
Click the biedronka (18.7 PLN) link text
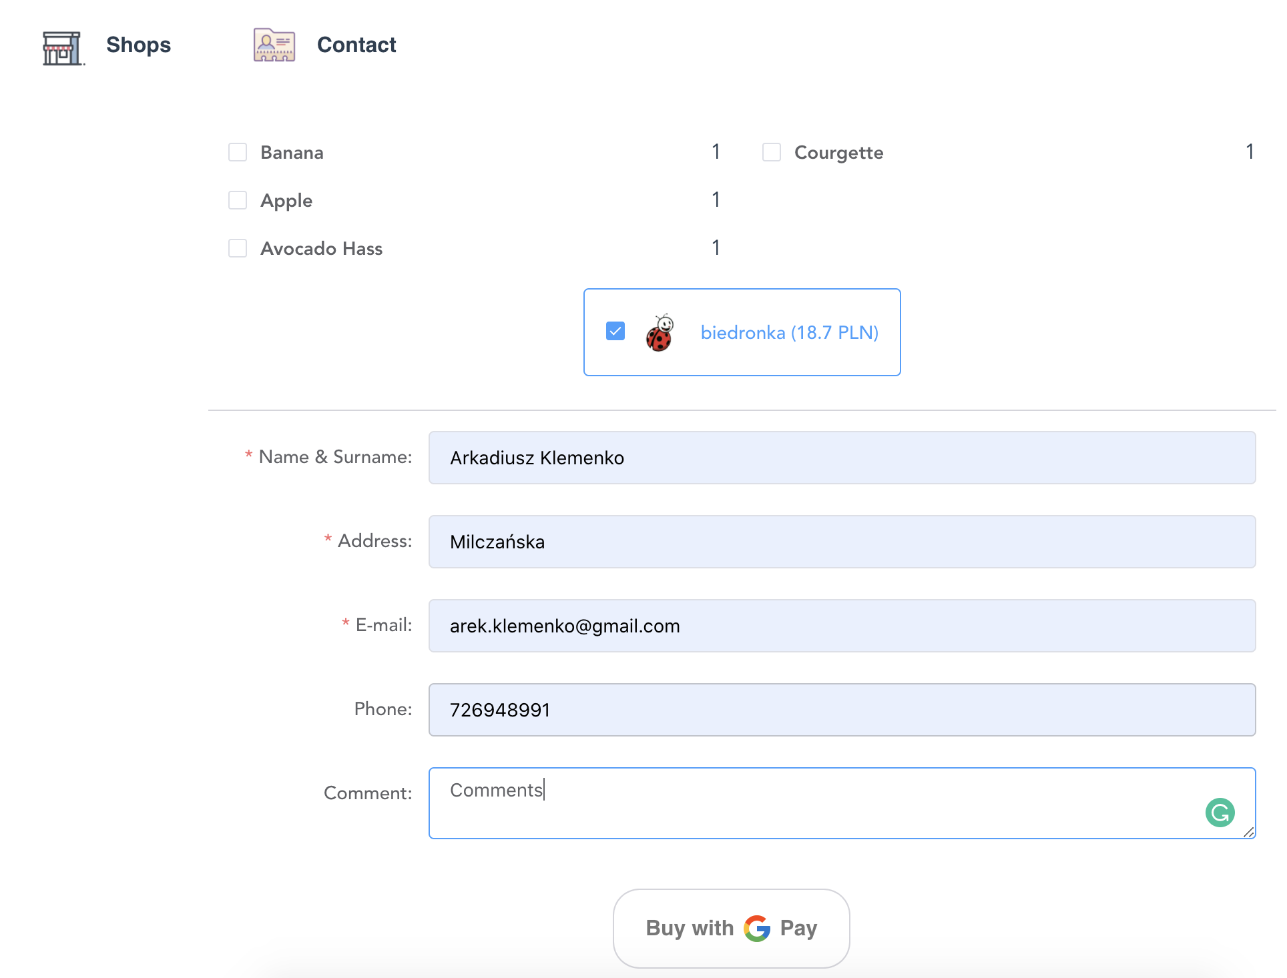point(789,332)
